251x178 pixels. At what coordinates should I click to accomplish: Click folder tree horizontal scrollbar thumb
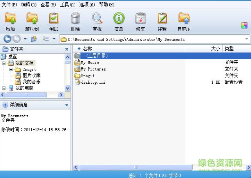pos(26,95)
